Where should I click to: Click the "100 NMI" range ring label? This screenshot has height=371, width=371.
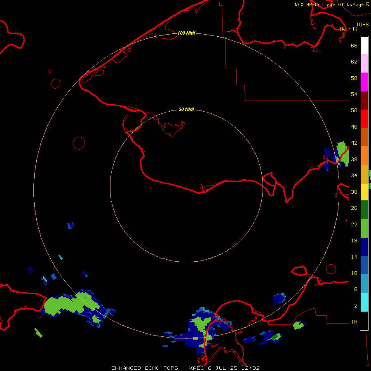pos(186,33)
